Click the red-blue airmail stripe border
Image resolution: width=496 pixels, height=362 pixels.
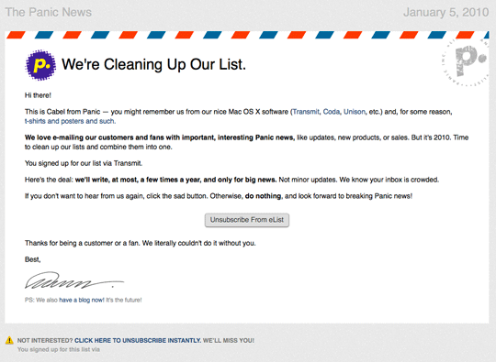point(247,35)
